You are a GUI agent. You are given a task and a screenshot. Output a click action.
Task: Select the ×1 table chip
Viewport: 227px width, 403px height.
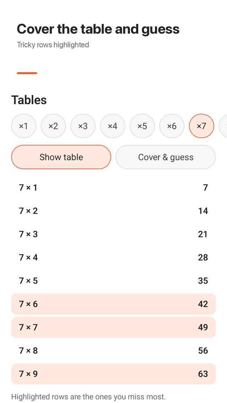click(24, 126)
